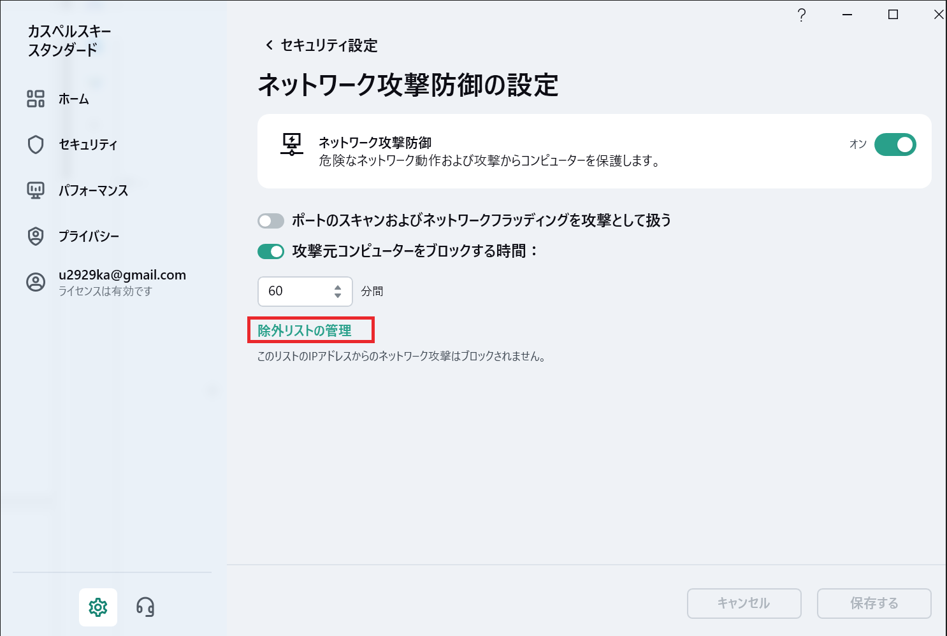Click the 保存する button

point(874,604)
